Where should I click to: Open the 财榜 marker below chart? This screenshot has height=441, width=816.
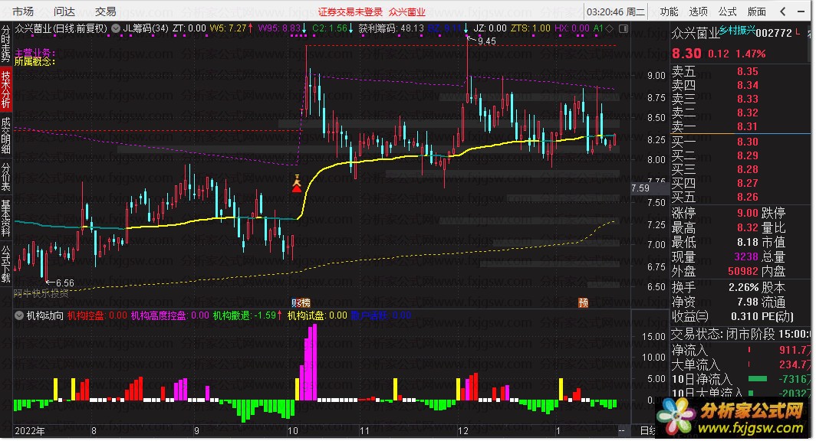301,303
